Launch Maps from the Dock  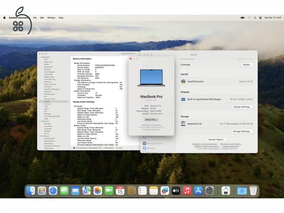[87, 191]
